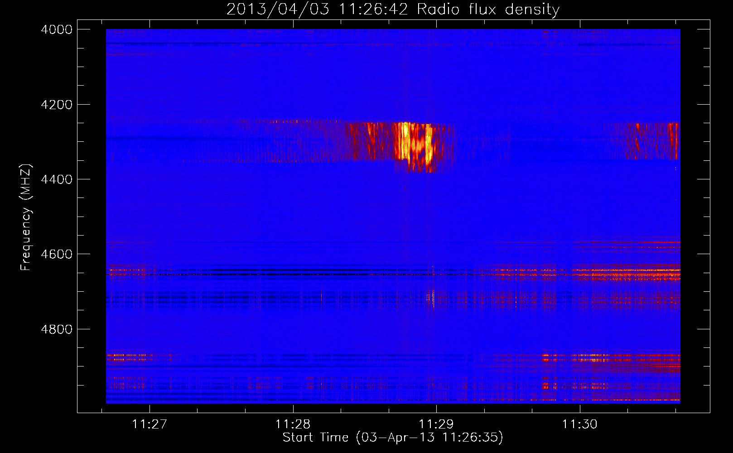
Task: Click the 11:28 time tick label
Action: coord(293,424)
